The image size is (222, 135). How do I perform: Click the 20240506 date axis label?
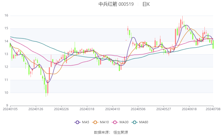coord(138,109)
